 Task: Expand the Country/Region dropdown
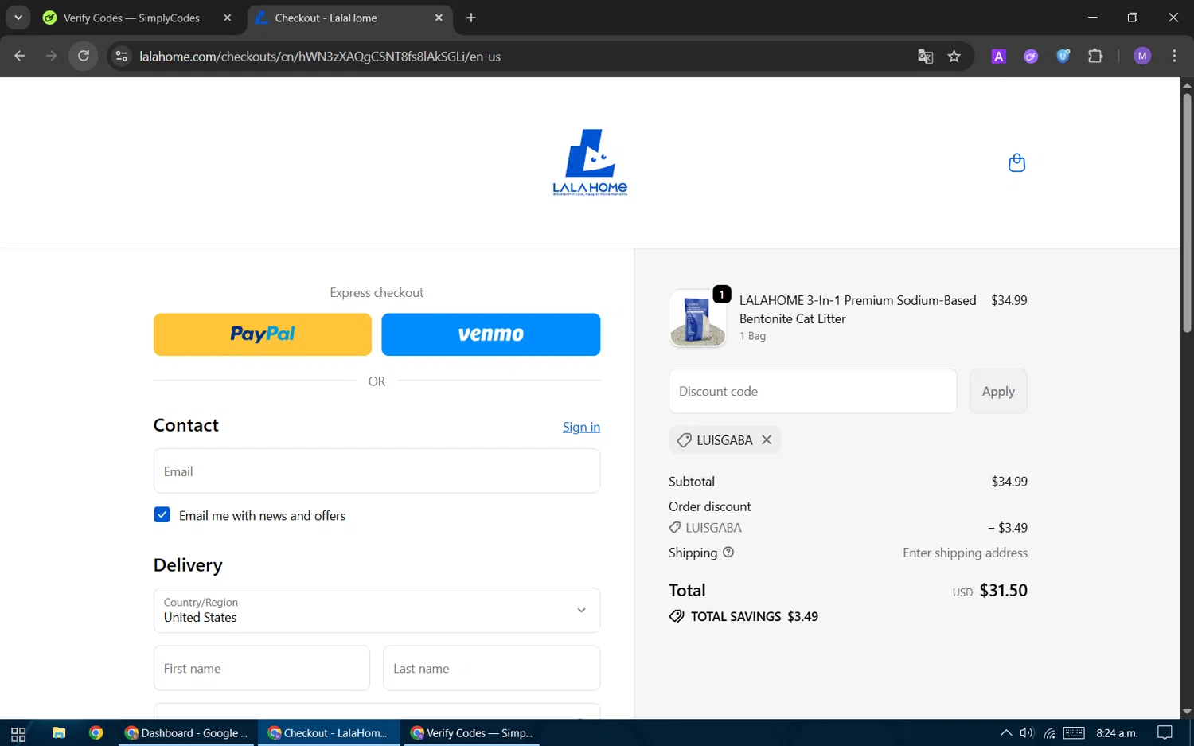377,610
